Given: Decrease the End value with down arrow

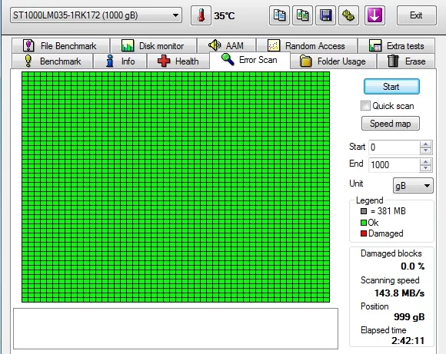Looking at the screenshot, I should [425, 168].
